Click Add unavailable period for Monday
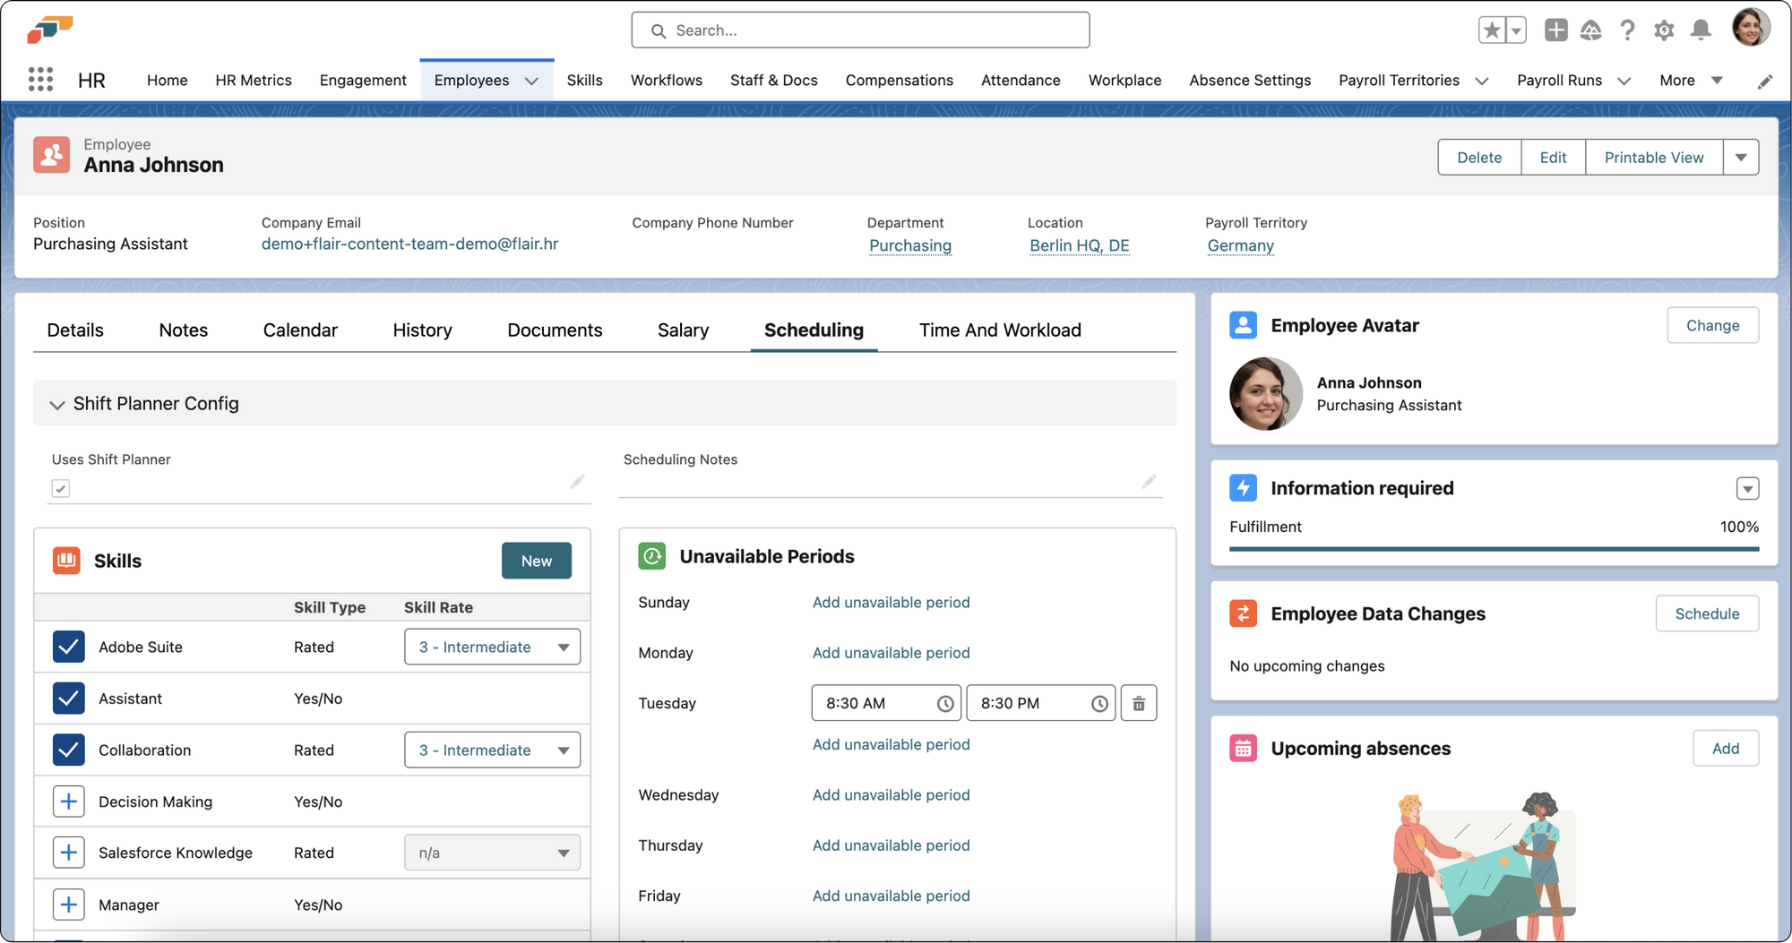The height and width of the screenshot is (943, 1792). (891, 653)
